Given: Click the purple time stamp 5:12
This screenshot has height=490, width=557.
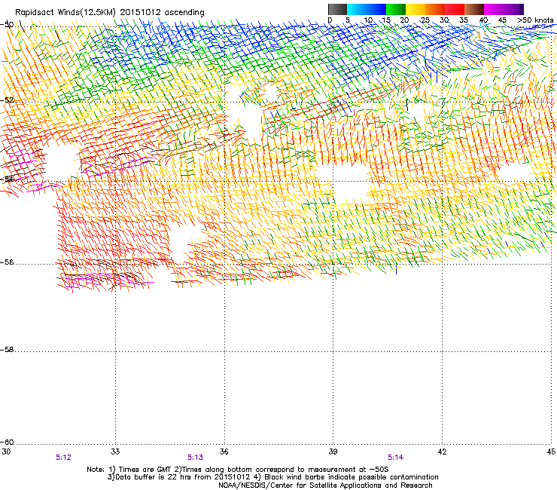Looking at the screenshot, I should pos(63,458).
